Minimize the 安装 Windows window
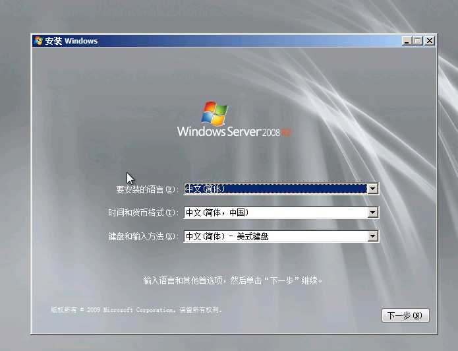The width and height of the screenshot is (458, 351). (x=407, y=41)
